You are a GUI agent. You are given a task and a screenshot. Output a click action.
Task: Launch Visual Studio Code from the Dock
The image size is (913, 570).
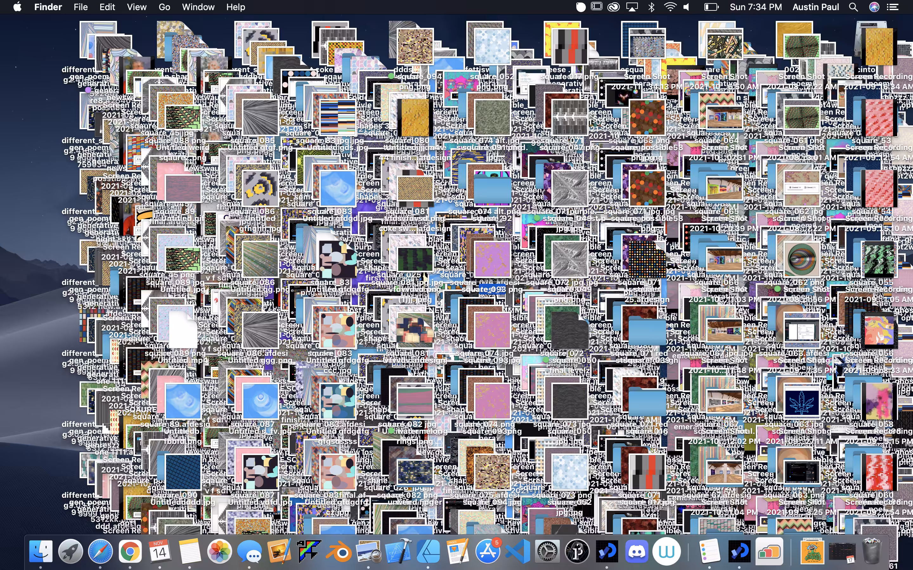517,552
